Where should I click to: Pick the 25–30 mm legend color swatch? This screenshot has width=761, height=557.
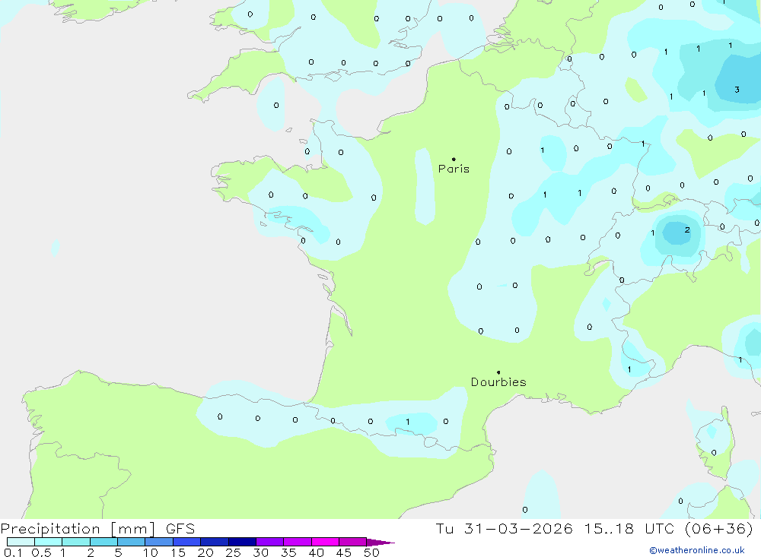click(242, 542)
